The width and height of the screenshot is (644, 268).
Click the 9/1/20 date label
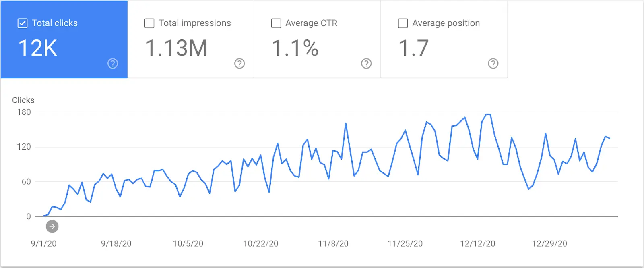pos(43,243)
